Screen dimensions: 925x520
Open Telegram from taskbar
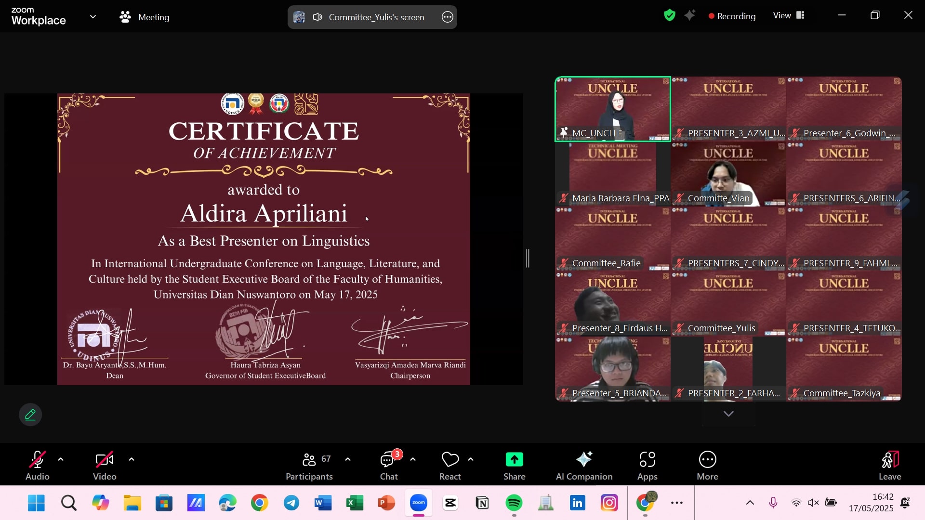(291, 503)
